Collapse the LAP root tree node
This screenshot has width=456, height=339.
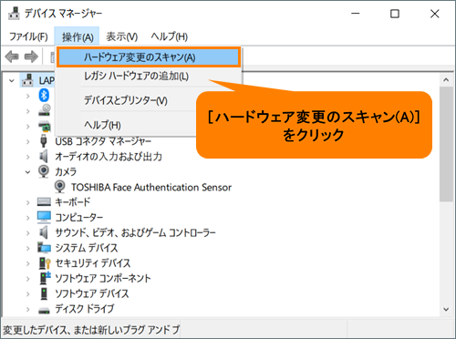(x=12, y=81)
